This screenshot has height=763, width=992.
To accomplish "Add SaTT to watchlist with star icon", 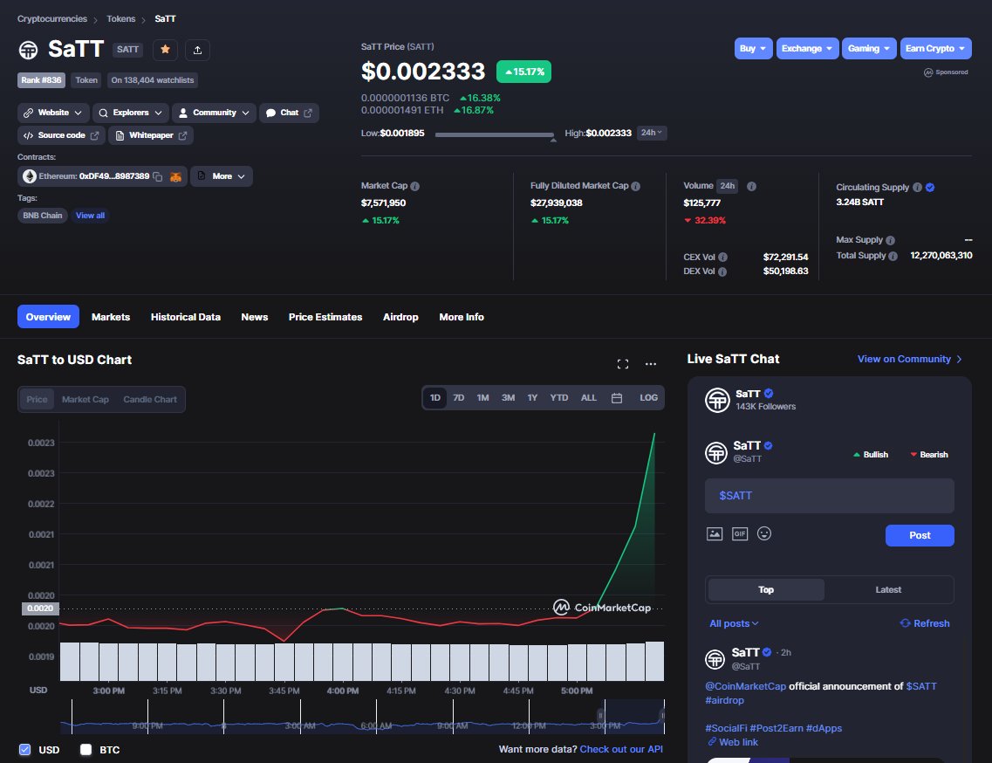I will pyautogui.click(x=165, y=50).
